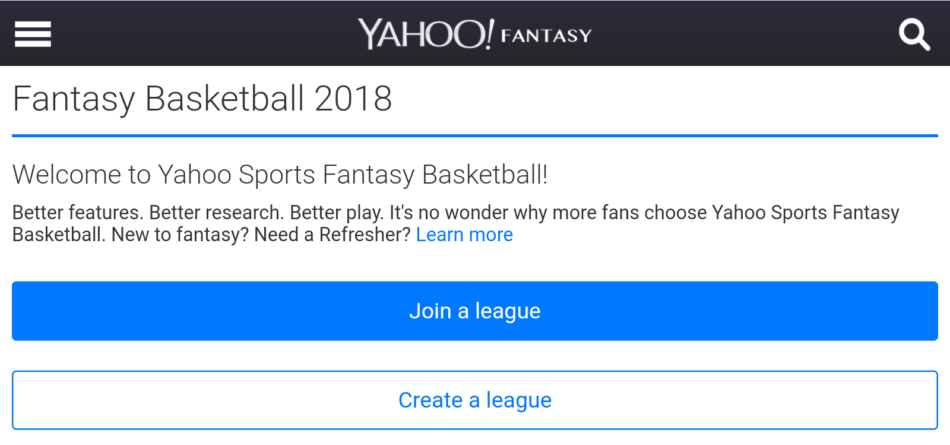Click the blue divider line under title

coord(475,136)
